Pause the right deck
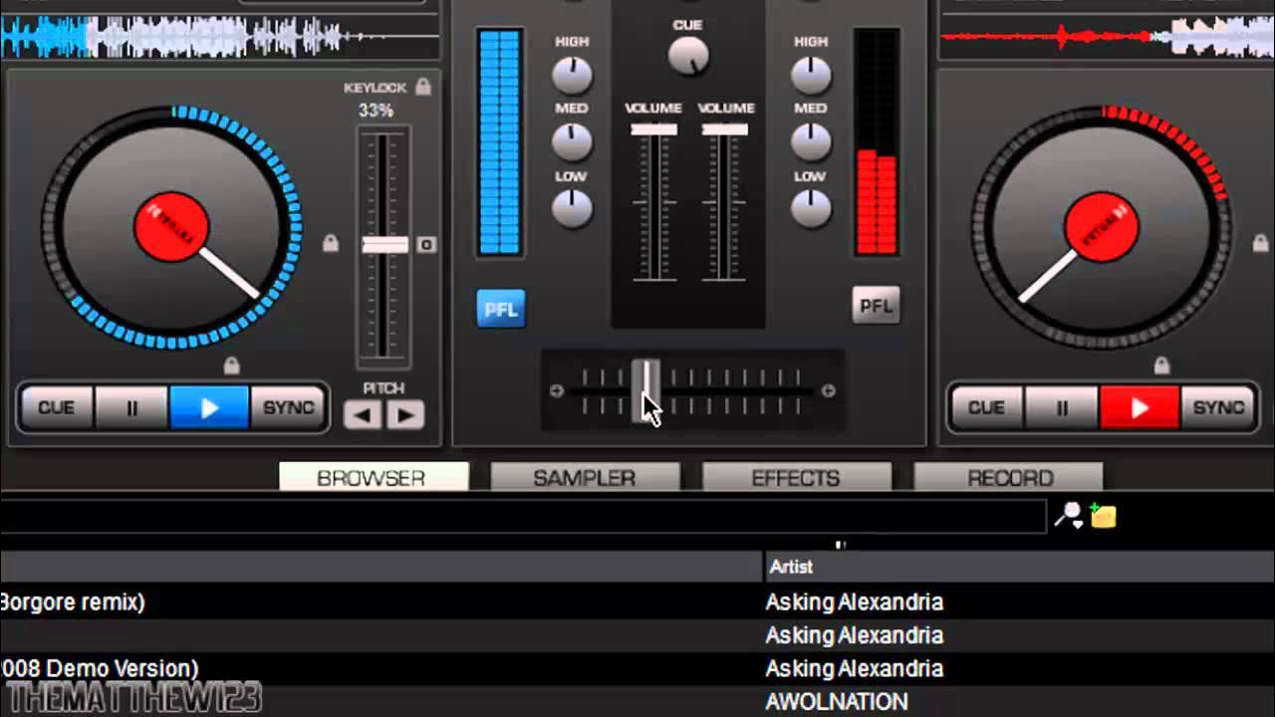 (1062, 408)
